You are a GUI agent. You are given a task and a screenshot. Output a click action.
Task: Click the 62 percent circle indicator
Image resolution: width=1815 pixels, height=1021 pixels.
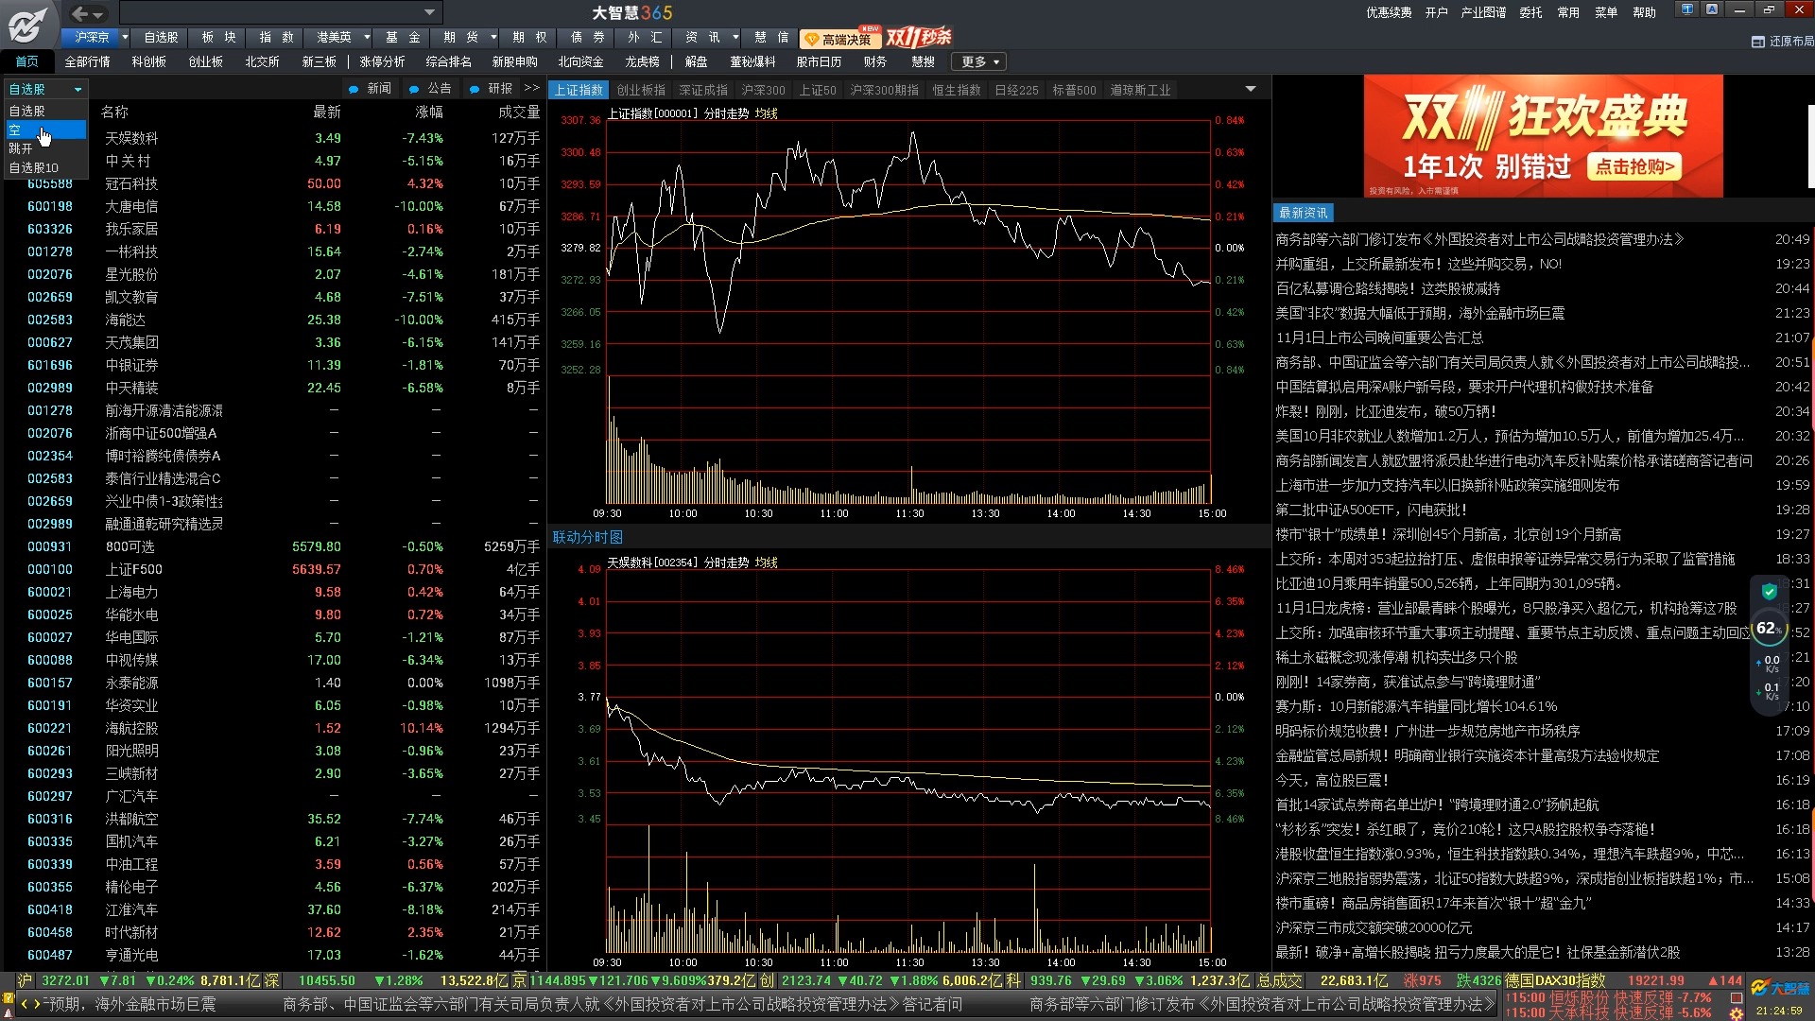click(x=1769, y=628)
